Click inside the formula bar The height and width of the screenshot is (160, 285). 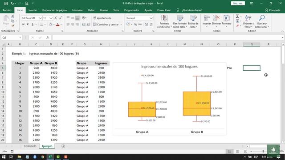click(x=167, y=37)
